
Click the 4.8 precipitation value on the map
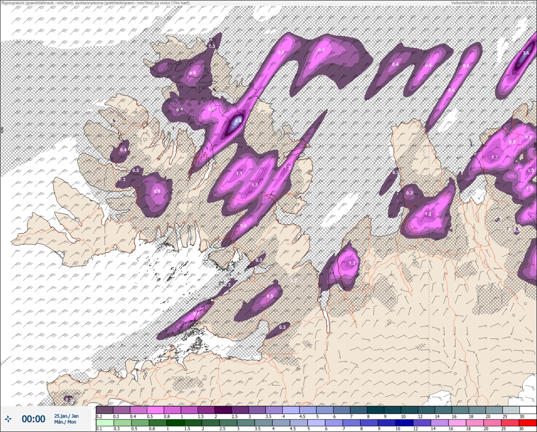click(238, 121)
